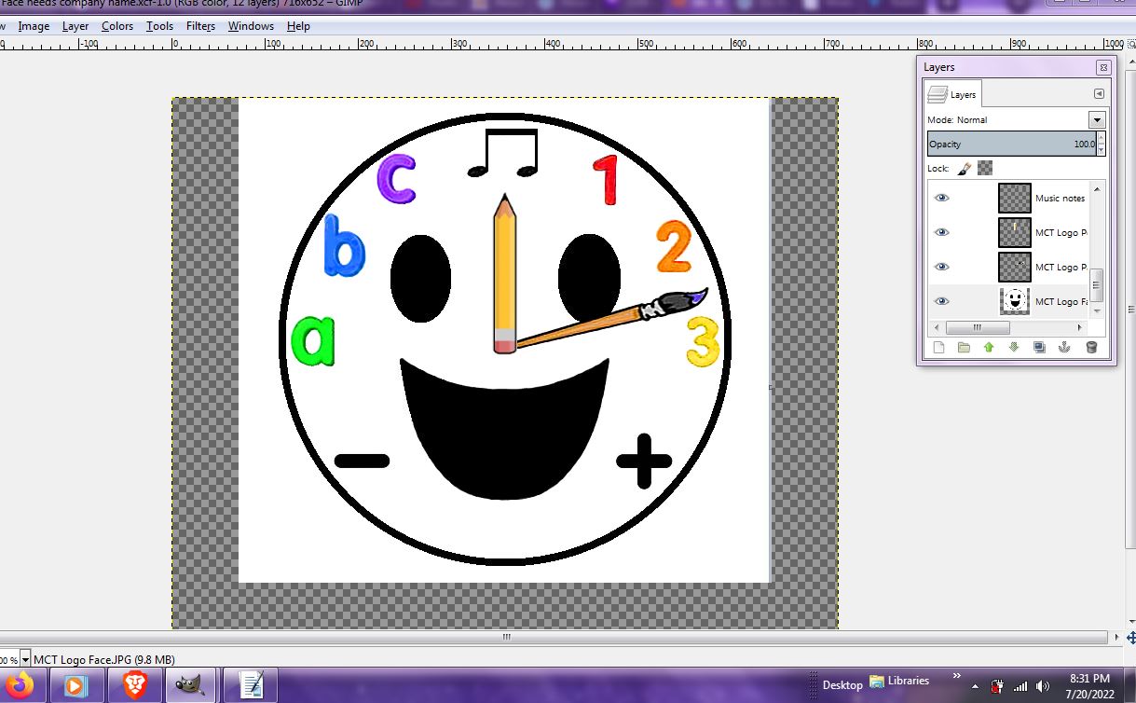The width and height of the screenshot is (1136, 703).
Task: Create a new layer in Layers panel
Action: click(x=938, y=348)
